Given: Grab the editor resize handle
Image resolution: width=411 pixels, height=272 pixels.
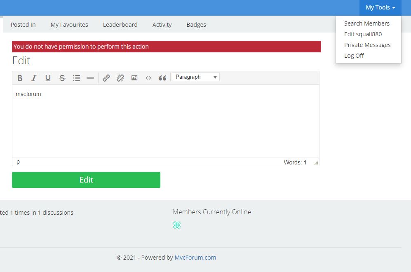Looking at the screenshot, I should click(x=316, y=163).
